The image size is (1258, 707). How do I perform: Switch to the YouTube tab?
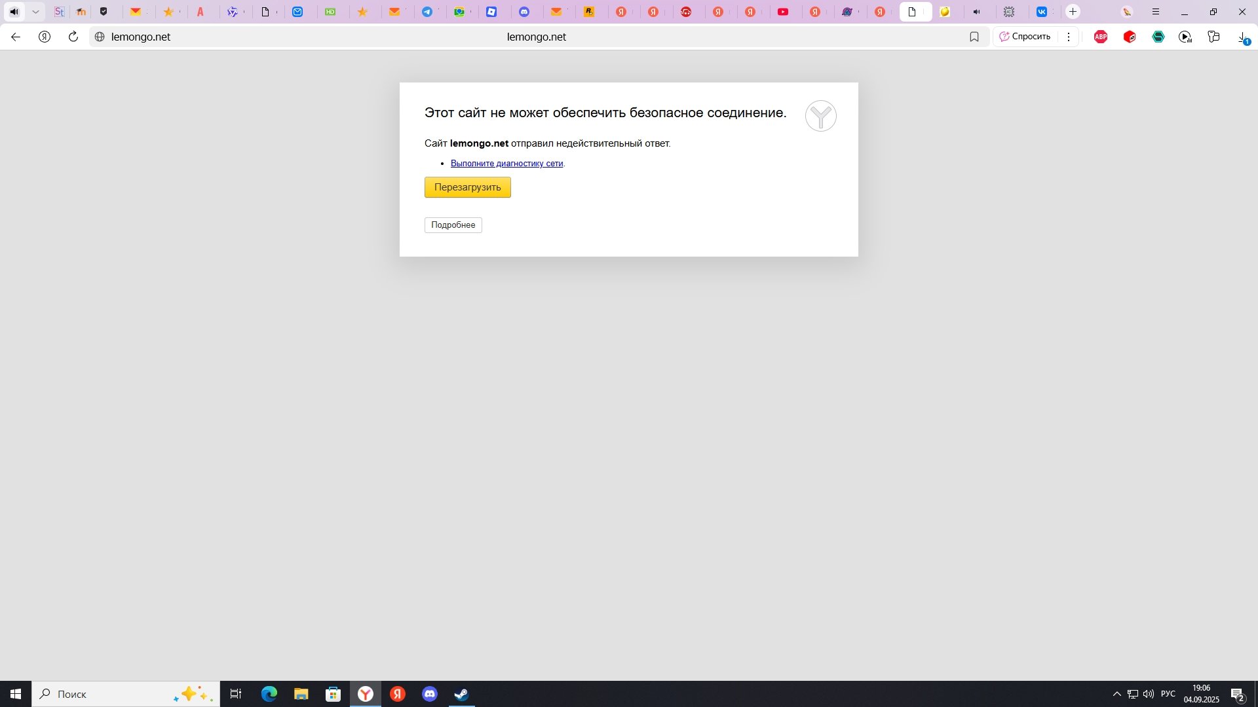[783, 12]
